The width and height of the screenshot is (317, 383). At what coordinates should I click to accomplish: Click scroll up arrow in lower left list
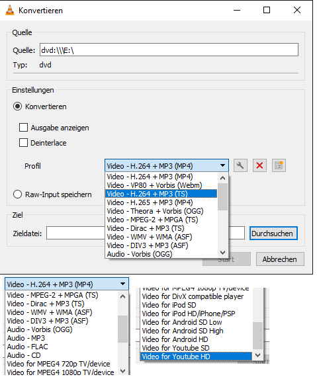pyautogui.click(x=122, y=296)
